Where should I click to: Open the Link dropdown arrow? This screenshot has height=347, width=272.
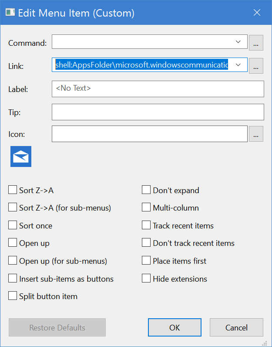(x=238, y=65)
